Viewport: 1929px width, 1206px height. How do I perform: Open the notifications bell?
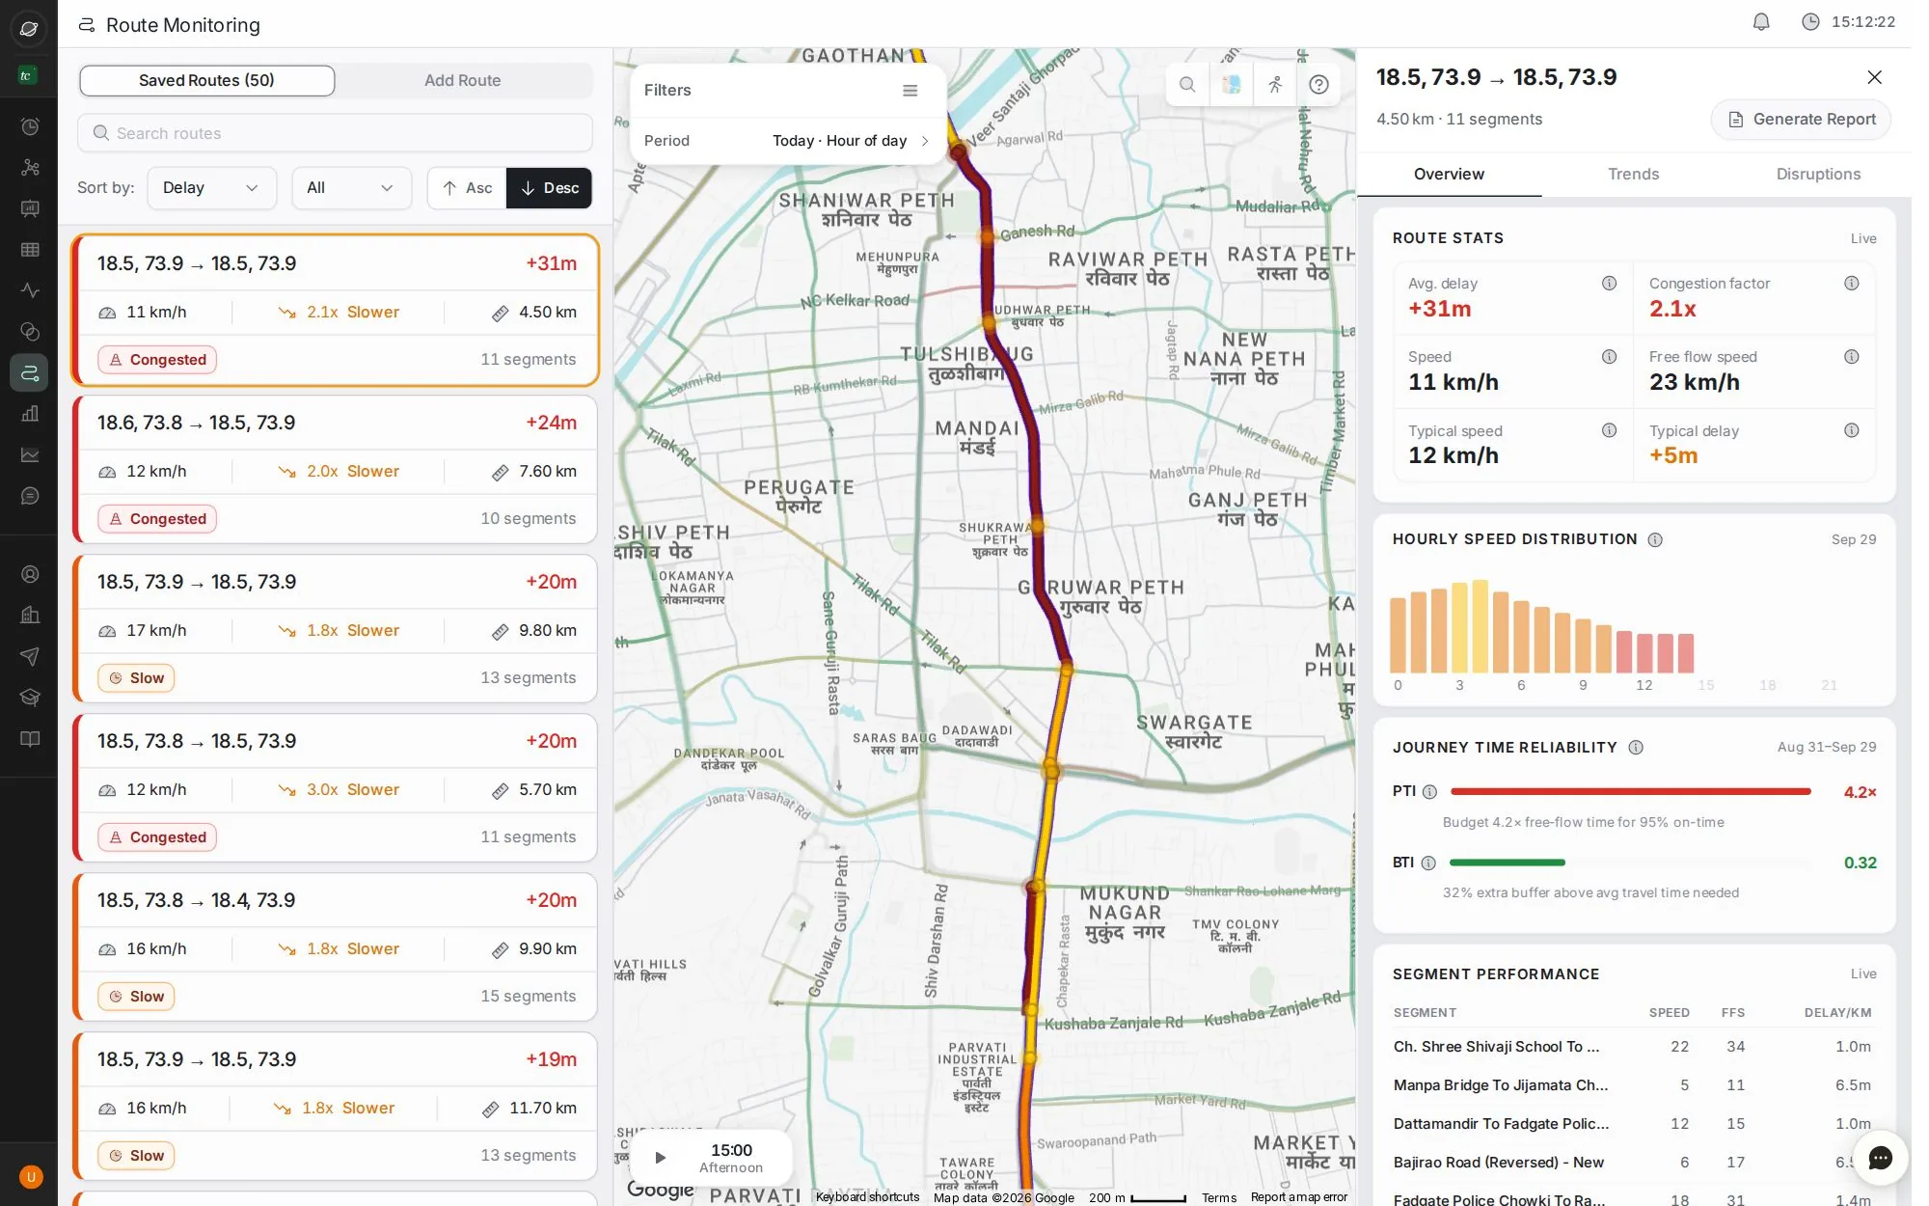pos(1761,21)
